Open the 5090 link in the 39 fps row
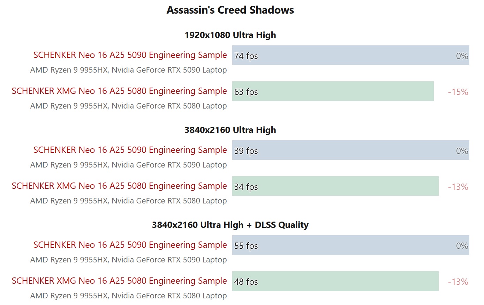The image size is (484, 305). point(130,150)
